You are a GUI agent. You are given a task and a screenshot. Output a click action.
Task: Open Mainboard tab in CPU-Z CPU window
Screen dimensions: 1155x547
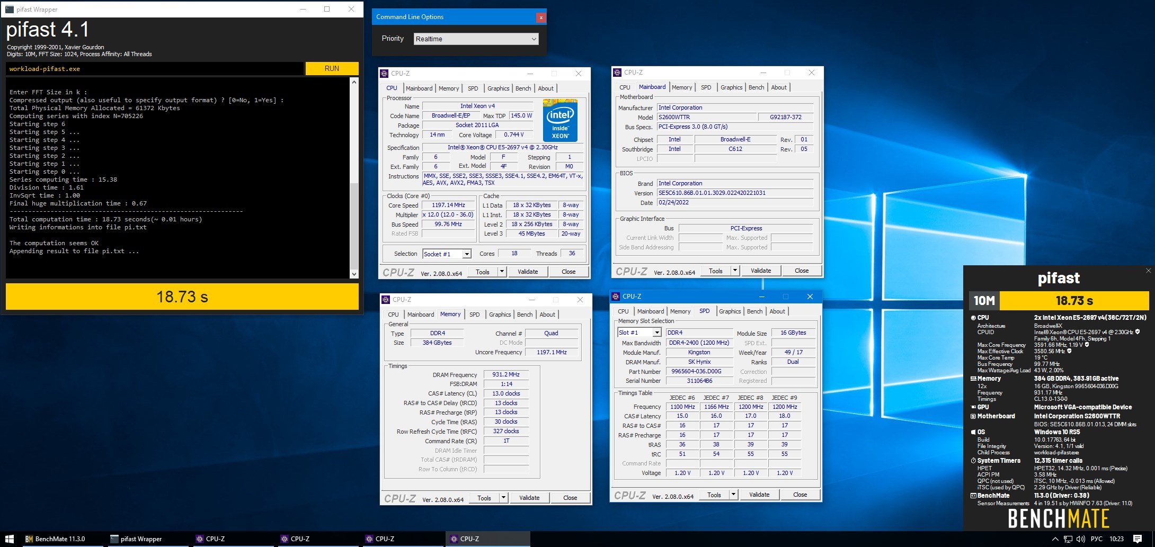[419, 88]
